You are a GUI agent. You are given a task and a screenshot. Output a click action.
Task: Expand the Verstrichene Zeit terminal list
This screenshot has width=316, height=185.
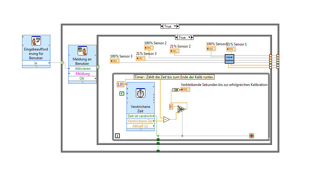coord(141,130)
